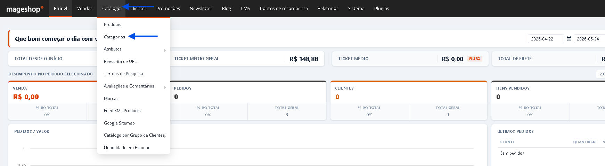605x166 pixels.
Task: Expand Avaliações e Comentários submenu arrow
Action: (165, 87)
